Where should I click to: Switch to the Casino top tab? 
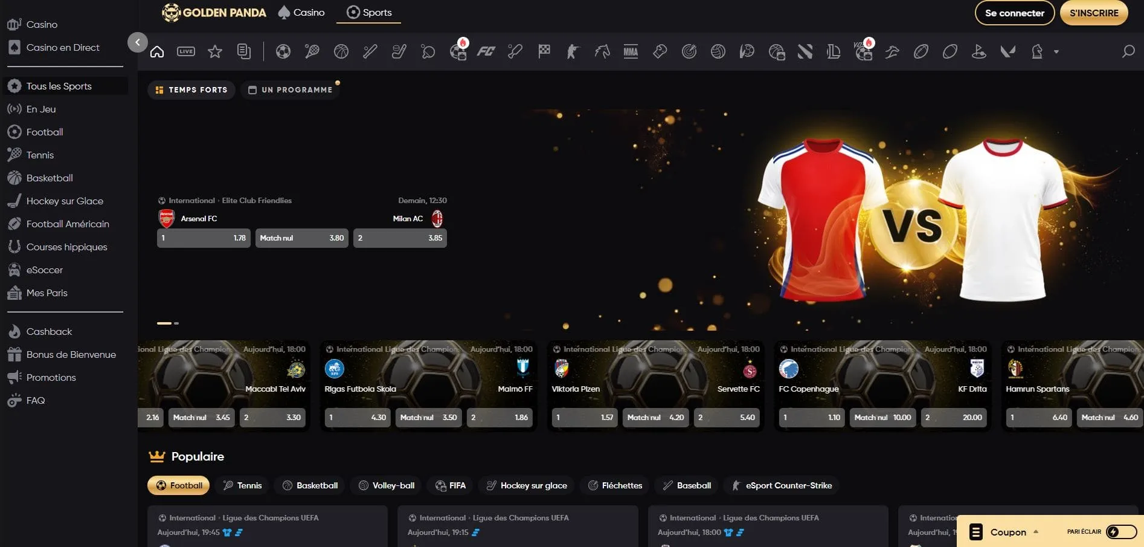(301, 12)
